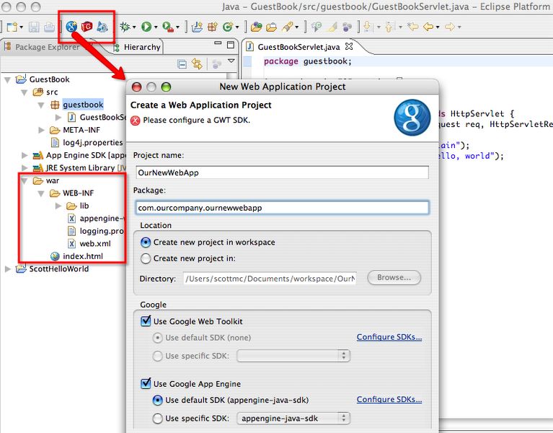Click the Debug bug icon
The image size is (553, 433).
point(125,27)
